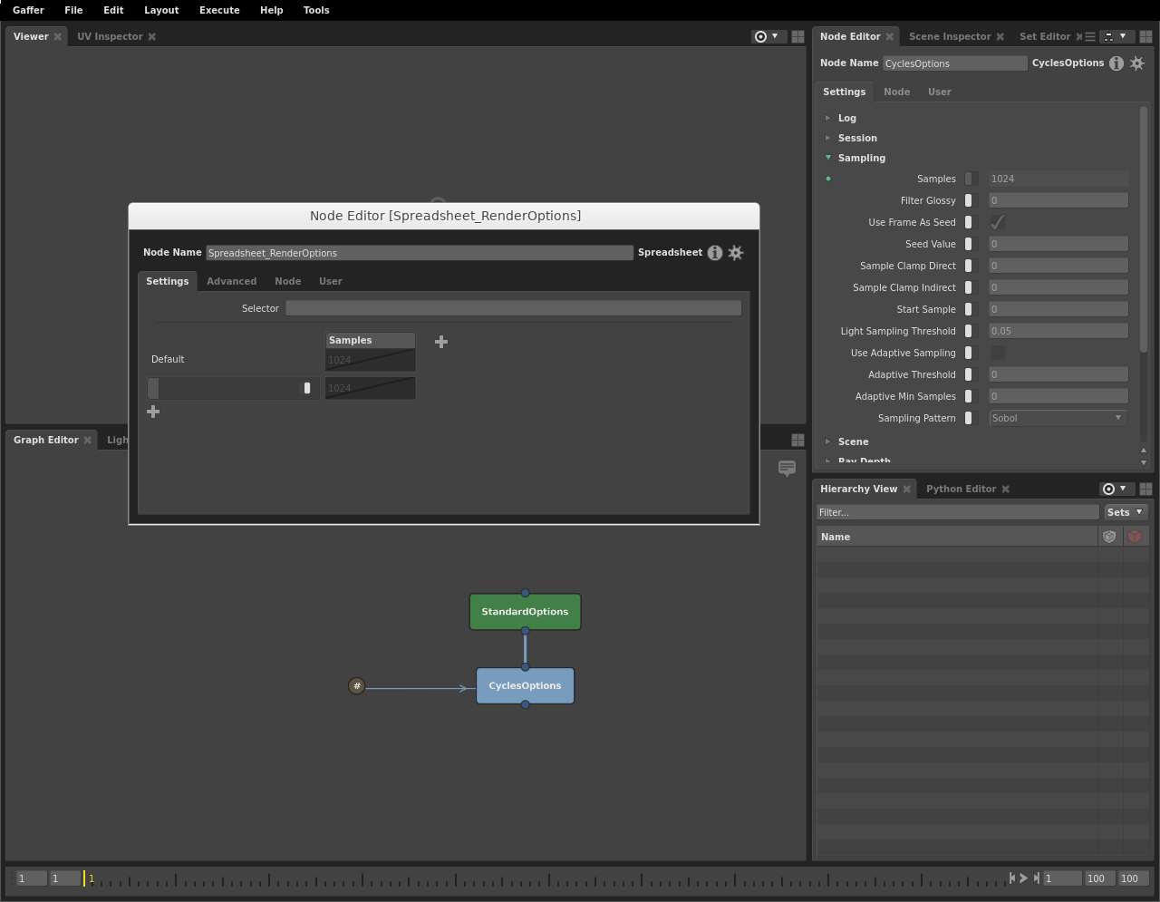1160x902 pixels.
Task: Click the annotation comment icon in Graph Editor
Action: click(x=786, y=470)
